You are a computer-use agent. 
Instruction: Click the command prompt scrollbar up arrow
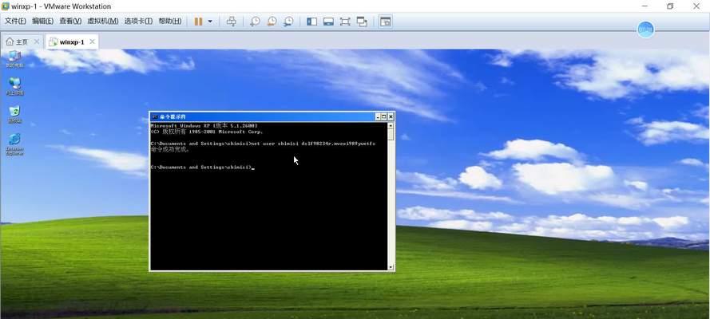click(391, 125)
